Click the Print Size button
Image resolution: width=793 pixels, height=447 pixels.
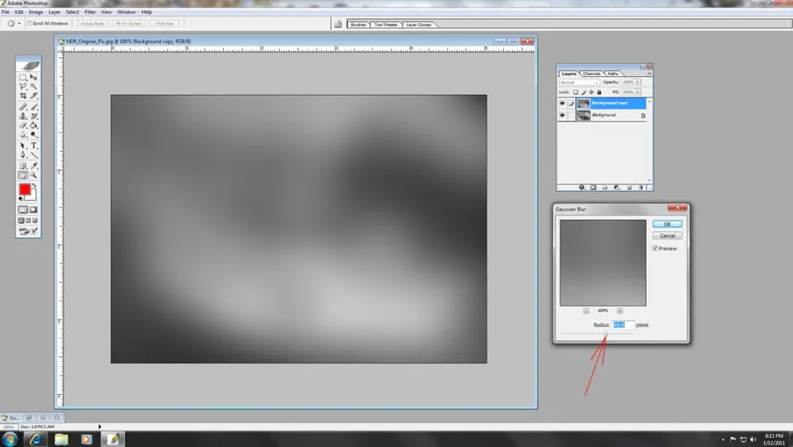click(x=164, y=23)
